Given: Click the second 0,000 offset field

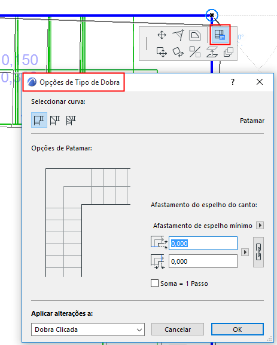Looking at the screenshot, I should pyautogui.click(x=203, y=261).
